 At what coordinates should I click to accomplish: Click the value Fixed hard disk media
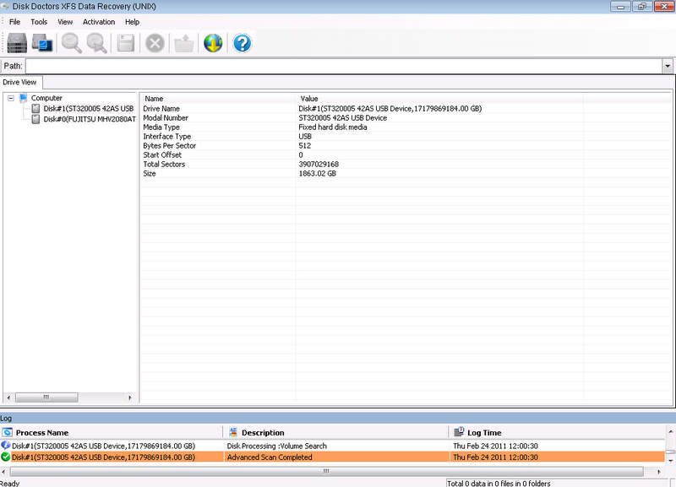click(x=333, y=127)
